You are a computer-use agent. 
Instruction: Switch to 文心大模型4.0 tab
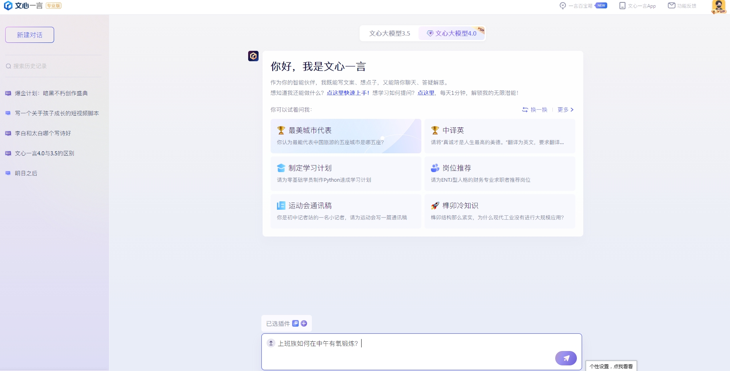tap(452, 33)
